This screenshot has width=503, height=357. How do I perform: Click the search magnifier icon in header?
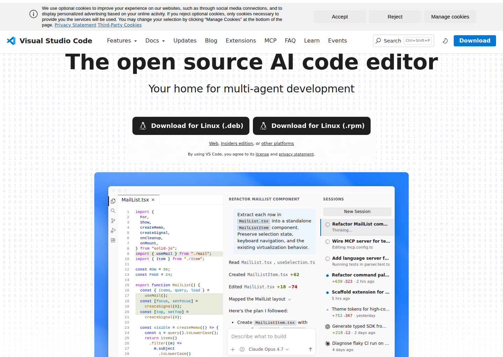(x=378, y=41)
